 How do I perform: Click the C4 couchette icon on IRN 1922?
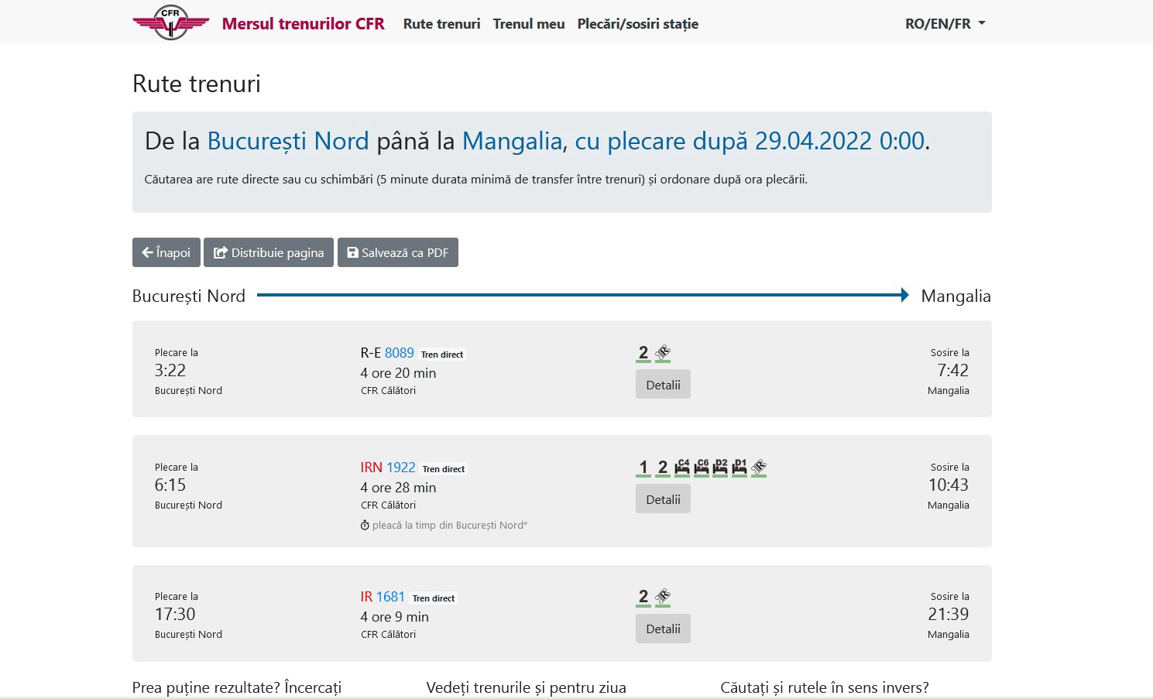[682, 467]
